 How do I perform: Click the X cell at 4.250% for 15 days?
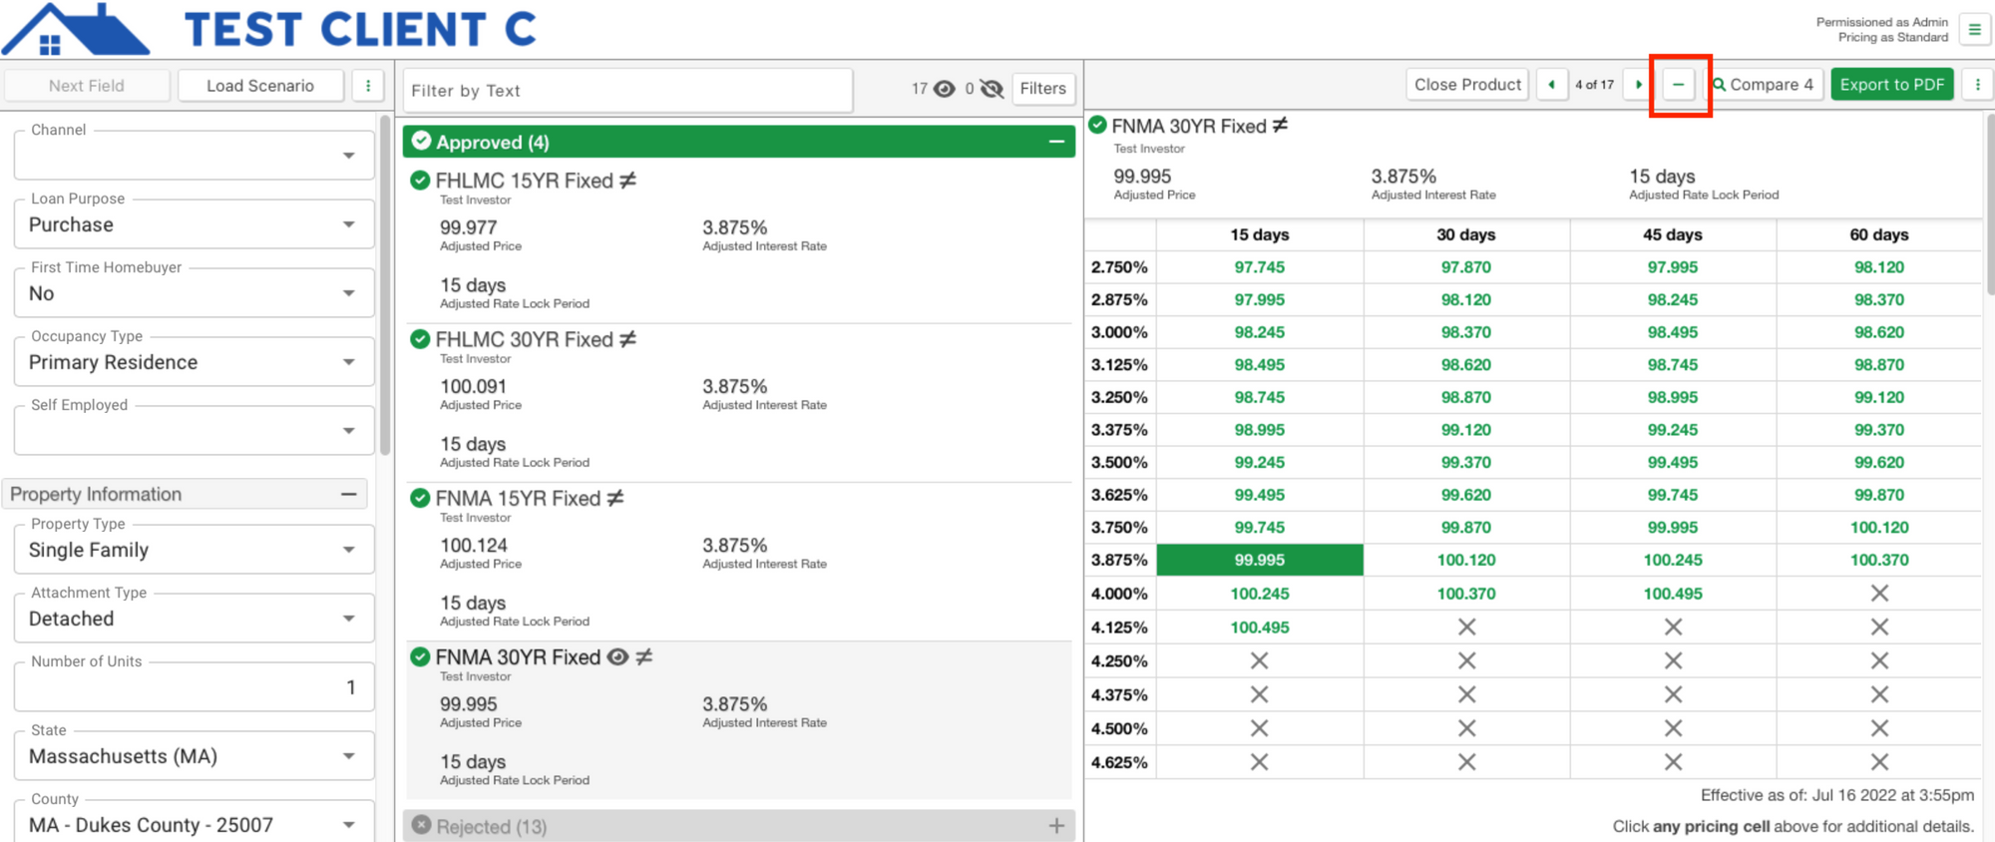(x=1260, y=660)
